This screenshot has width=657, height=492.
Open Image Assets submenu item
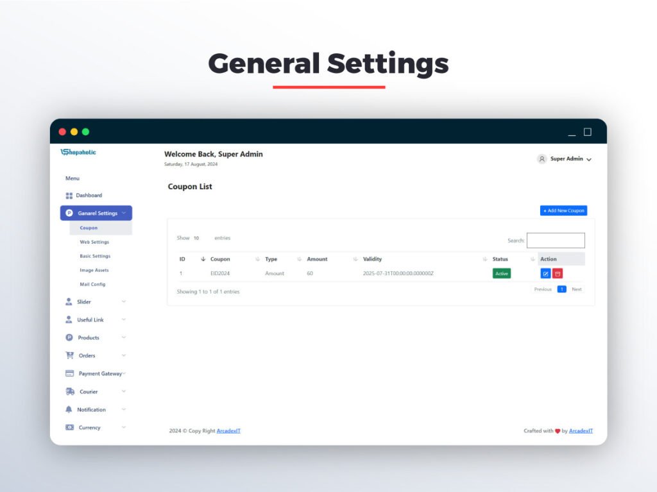click(x=94, y=270)
